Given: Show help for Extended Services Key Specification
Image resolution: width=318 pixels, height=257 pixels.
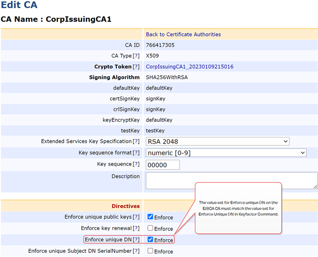Looking at the screenshot, I should [136, 141].
